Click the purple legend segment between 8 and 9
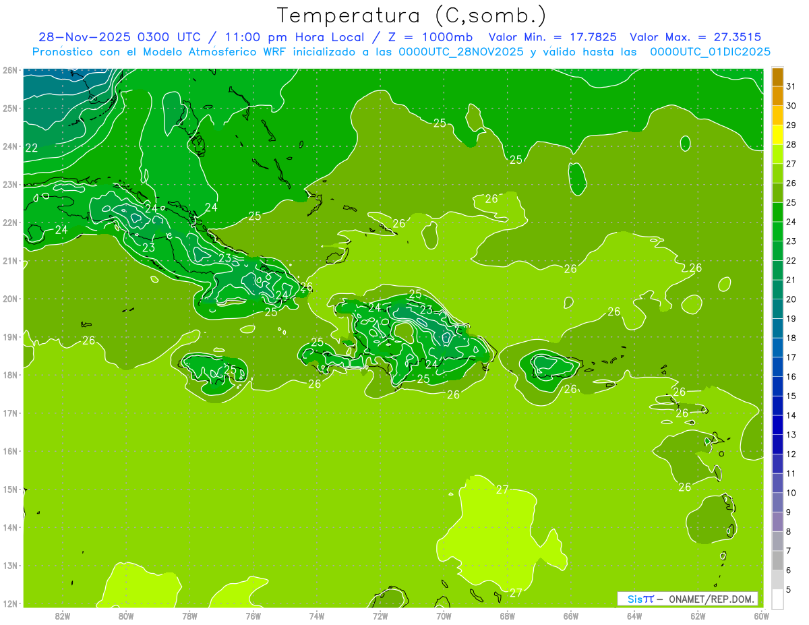The width and height of the screenshot is (809, 625). pyautogui.click(x=777, y=522)
